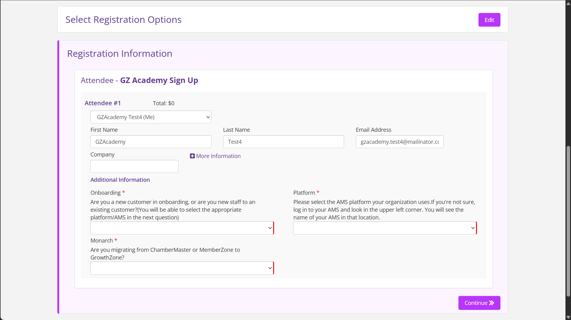Click the scrollbar down arrow
This screenshot has width=571, height=320.
coord(568,317)
